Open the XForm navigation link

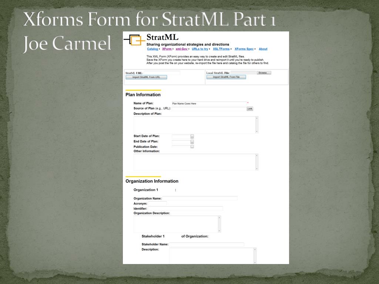[167, 49]
